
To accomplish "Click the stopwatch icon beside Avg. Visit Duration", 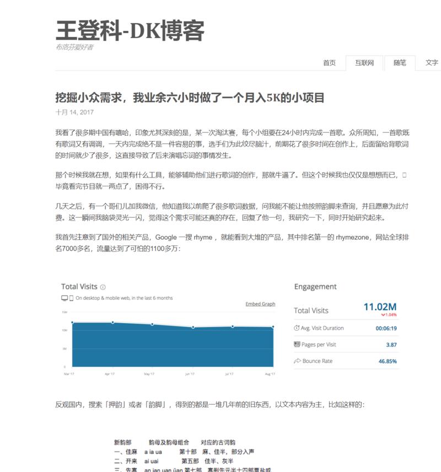I will [297, 328].
